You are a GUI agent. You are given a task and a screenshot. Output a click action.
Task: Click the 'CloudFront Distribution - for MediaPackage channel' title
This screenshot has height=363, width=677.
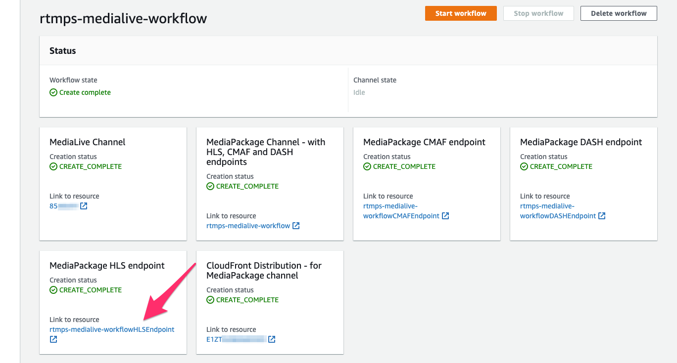point(264,271)
